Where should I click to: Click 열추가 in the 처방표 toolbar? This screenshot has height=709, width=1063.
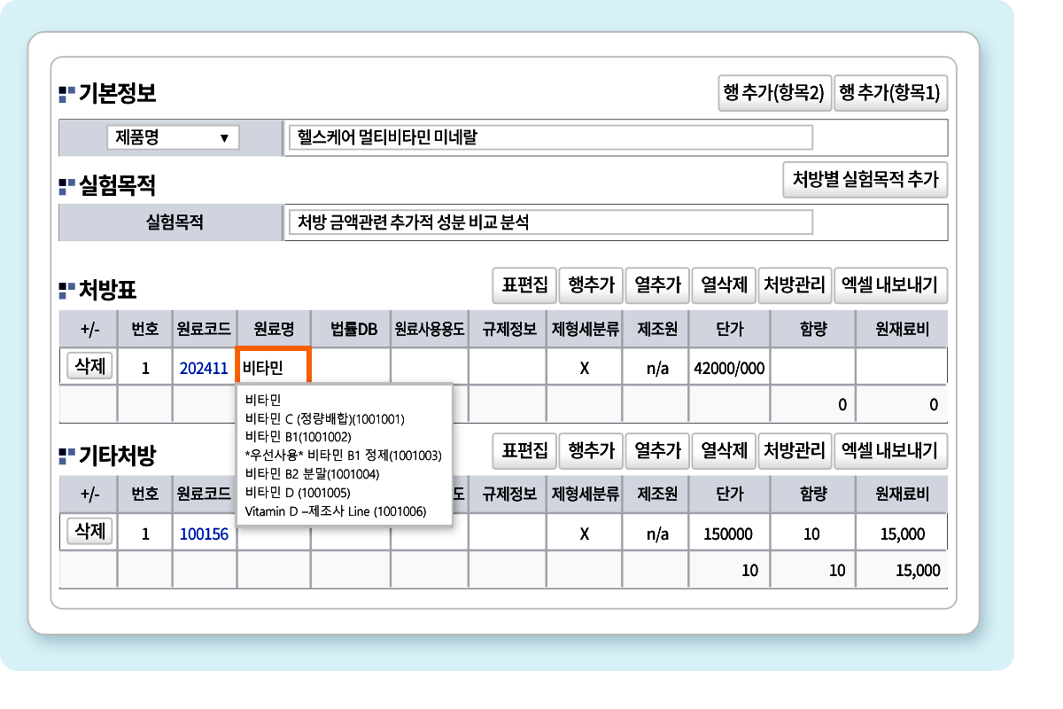pyautogui.click(x=657, y=284)
